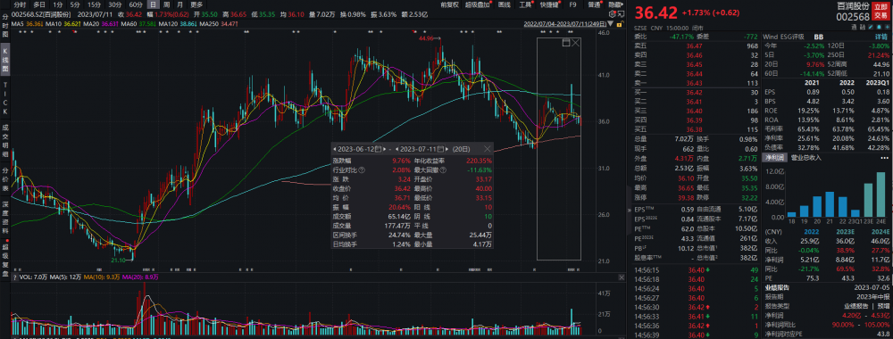893x339 pixels.
Task: Switch to 营业总收入 tab
Action: pyautogui.click(x=806, y=158)
